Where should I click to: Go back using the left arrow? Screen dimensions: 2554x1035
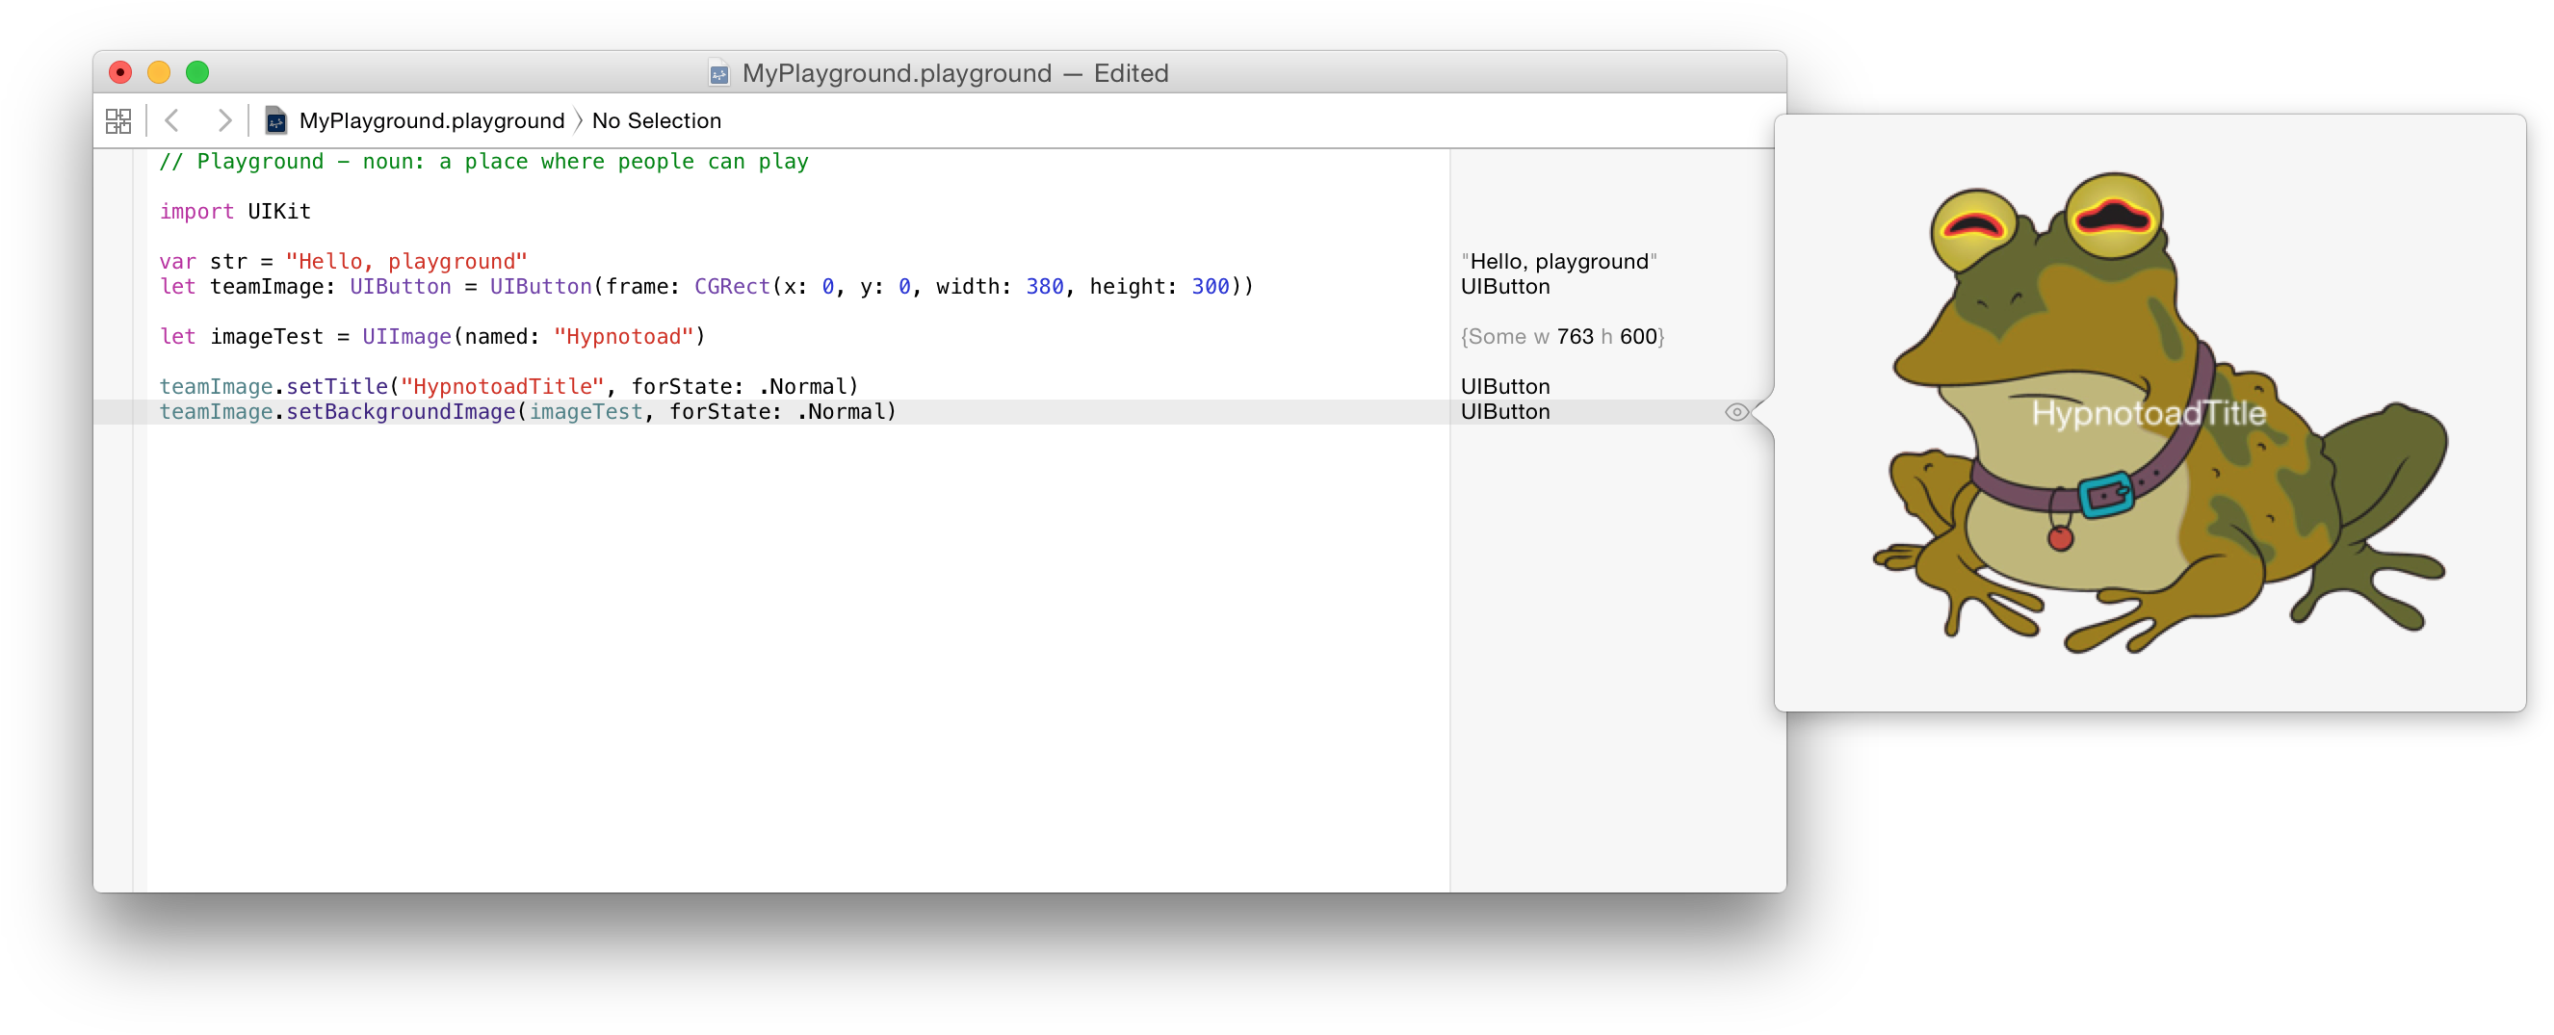[x=172, y=121]
